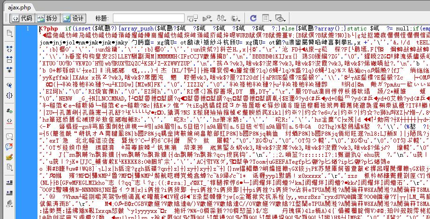Toggle the Line Numbers icon
This screenshot has height=219, width=430.
click(x=9, y=111)
